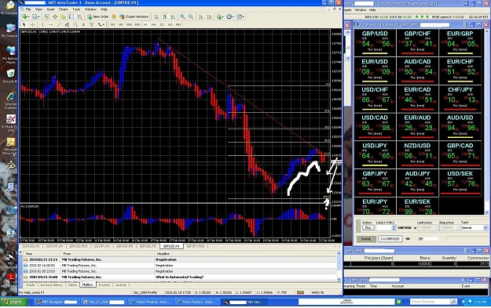
Task: Switch to the GBPJPY chart tab
Action: click(x=196, y=246)
